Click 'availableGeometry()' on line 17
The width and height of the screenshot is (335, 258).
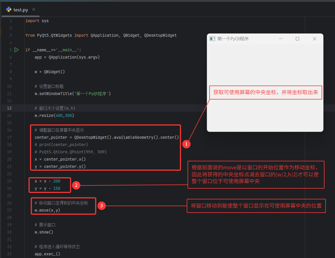pos(136,137)
